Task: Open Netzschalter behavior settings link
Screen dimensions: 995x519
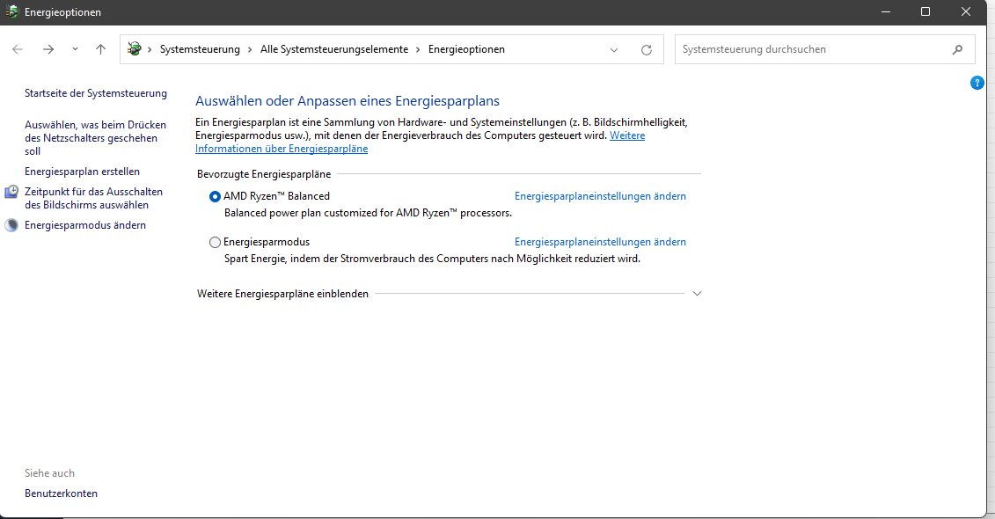Action: pyautogui.click(x=95, y=138)
